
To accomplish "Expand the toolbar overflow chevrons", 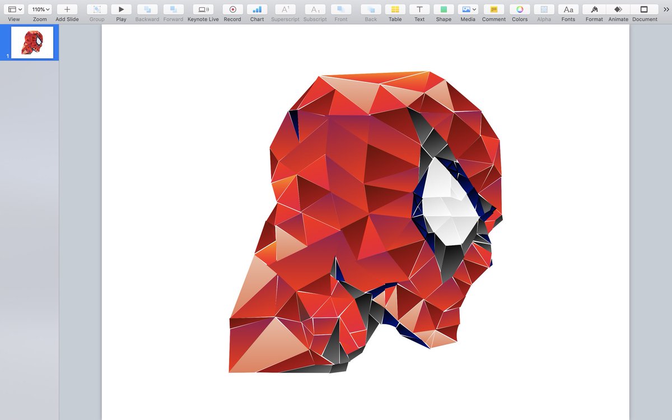I will 666,10.
